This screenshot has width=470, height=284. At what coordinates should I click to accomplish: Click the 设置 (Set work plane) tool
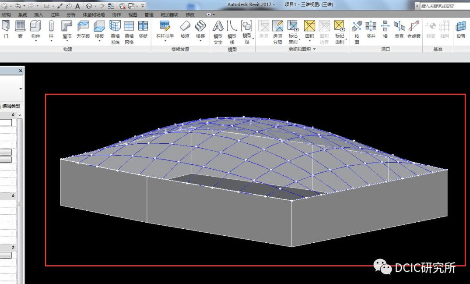[461, 29]
